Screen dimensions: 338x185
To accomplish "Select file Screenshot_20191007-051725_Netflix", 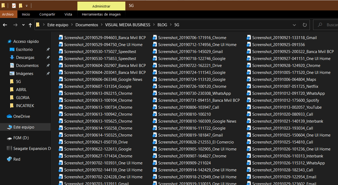I will click(x=285, y=86).
